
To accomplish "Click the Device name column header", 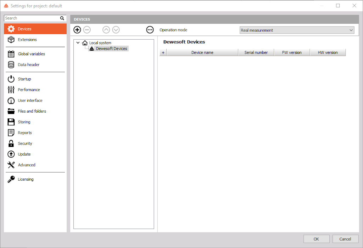I will pos(202,52).
